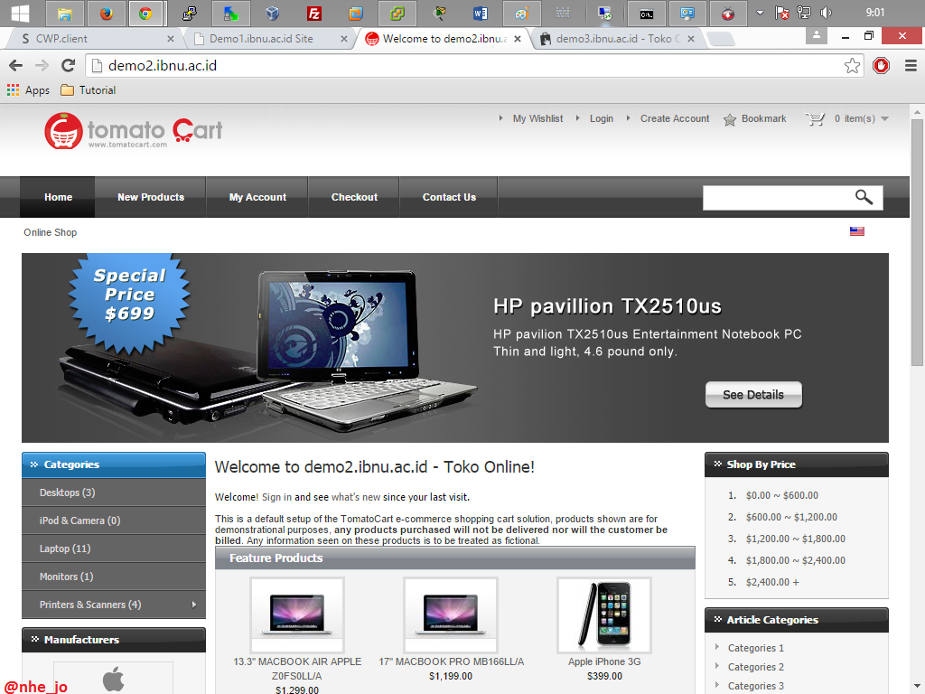Open article Categories 1
The height and width of the screenshot is (694, 925).
coord(756,648)
